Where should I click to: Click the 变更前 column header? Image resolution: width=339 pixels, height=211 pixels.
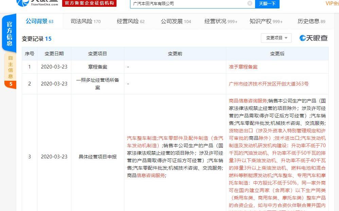tap(175, 54)
